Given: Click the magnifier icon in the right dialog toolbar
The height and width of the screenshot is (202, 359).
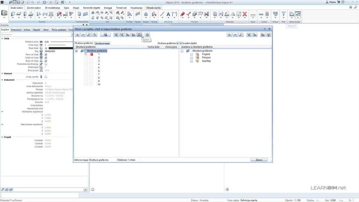Looking at the screenshot, I should pyautogui.click(x=241, y=35).
